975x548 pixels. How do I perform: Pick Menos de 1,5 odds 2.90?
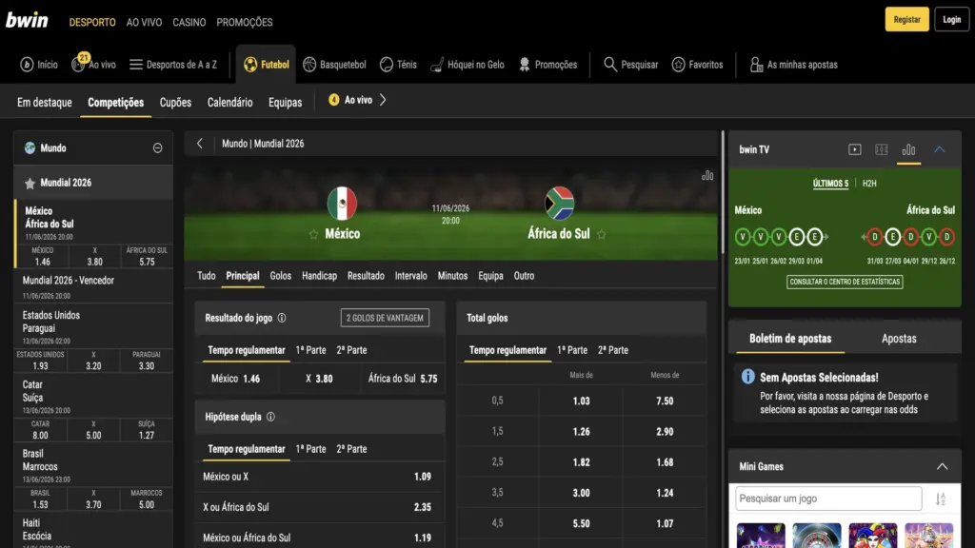click(665, 432)
